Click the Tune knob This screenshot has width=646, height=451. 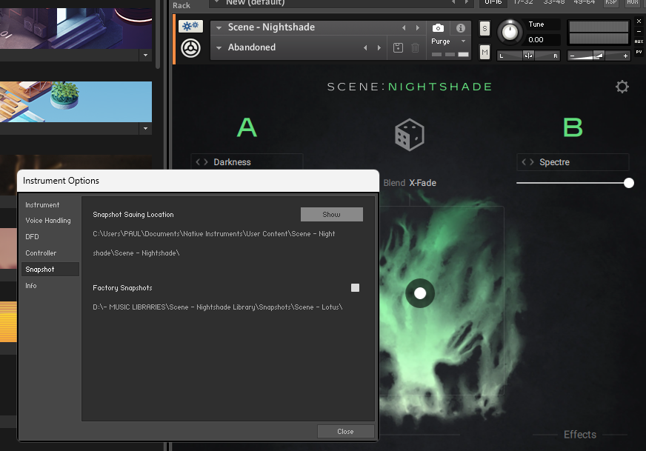510,32
